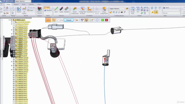This screenshot has height=104, width=185.
Task: Expand the Coordinate Systems node
Action: coord(12,22)
